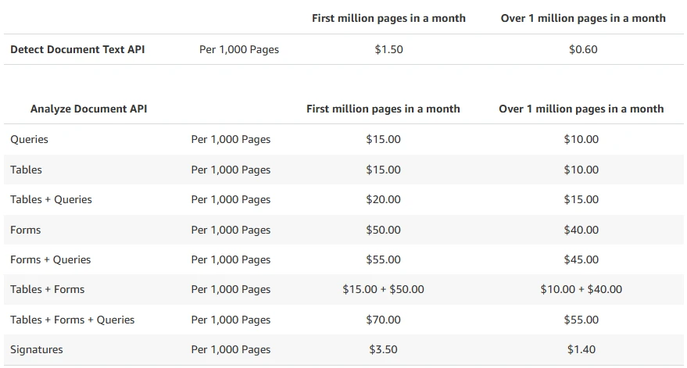Click the Analyze Document API table heading
This screenshot has height=368, width=687.
click(x=88, y=109)
